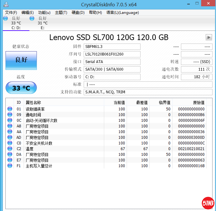Click status orb for 主机写入量总计 row

pyautogui.click(x=10, y=166)
